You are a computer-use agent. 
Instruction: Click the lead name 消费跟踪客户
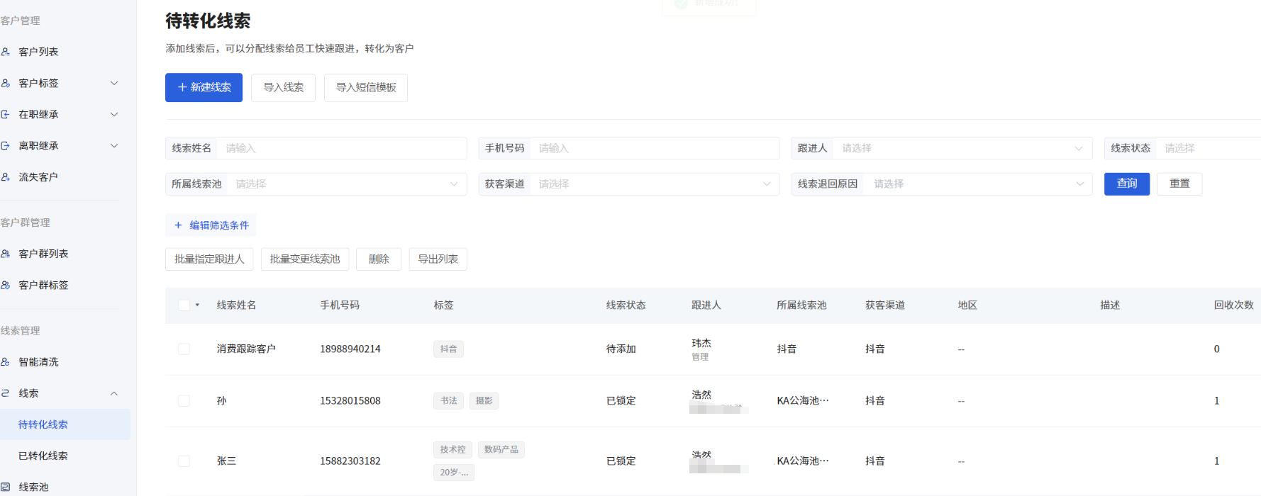point(246,349)
